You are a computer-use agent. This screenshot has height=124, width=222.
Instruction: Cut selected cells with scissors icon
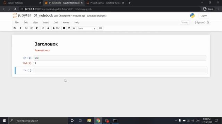tap(26, 28)
